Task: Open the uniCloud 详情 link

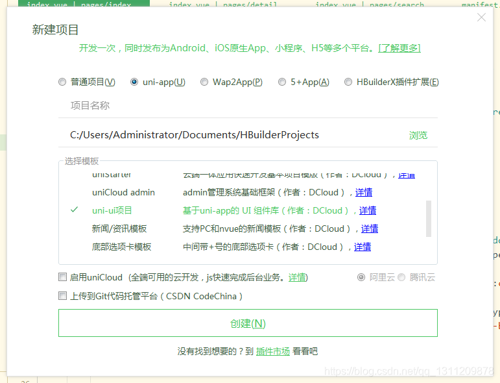Action: coord(297,277)
